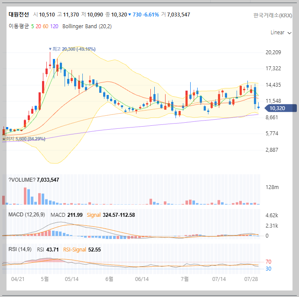This screenshot has height=297, width=299.
Task: Click the high price value 11,370
Action: coord(71,15)
